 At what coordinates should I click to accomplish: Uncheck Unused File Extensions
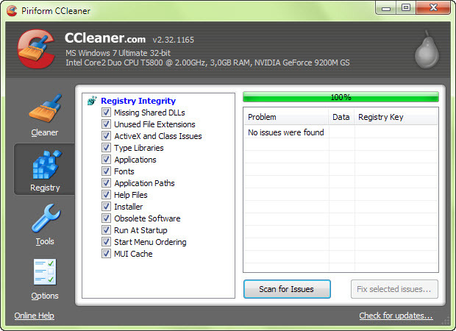[106, 124]
